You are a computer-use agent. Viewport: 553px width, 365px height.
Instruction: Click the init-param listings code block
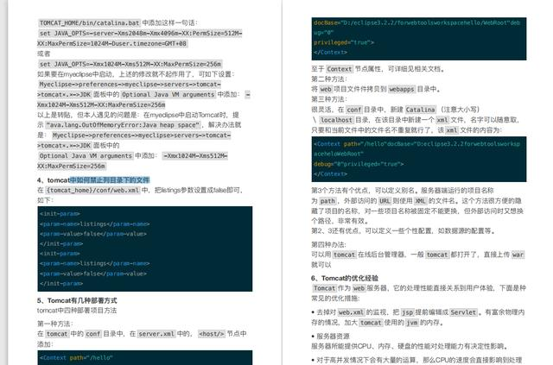coord(145,249)
